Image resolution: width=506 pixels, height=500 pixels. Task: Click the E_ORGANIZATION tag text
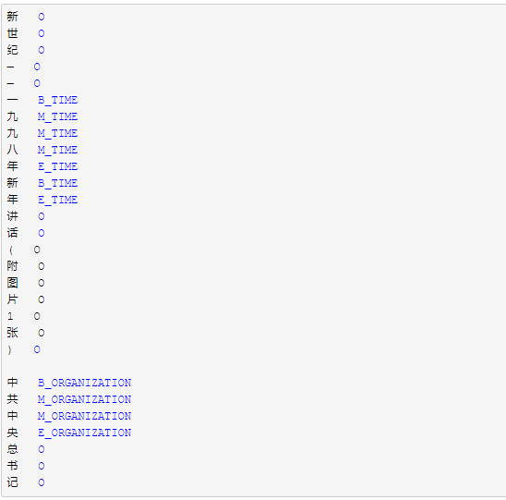click(85, 433)
